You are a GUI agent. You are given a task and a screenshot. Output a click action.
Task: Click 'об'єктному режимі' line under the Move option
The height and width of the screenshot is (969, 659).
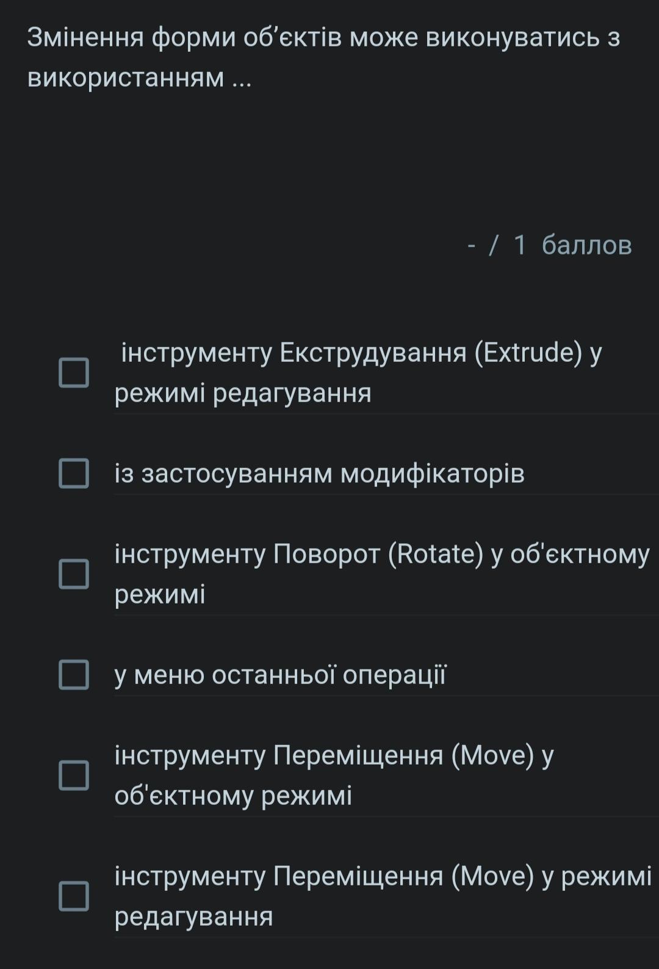tap(233, 796)
